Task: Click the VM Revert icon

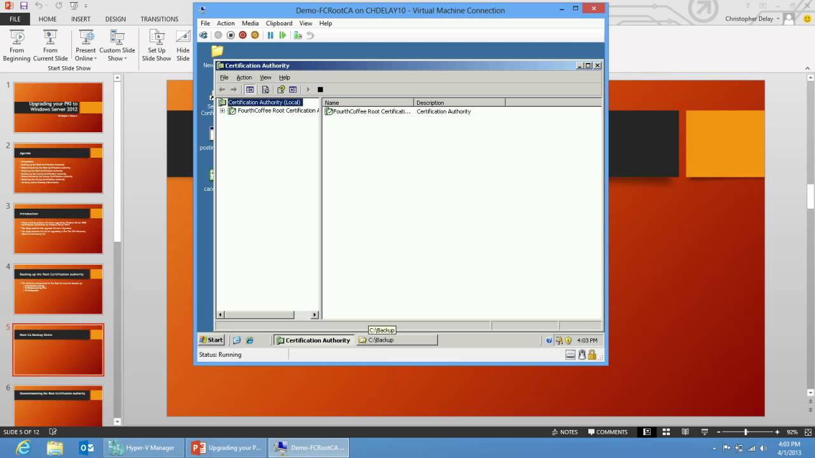Action: [x=310, y=35]
